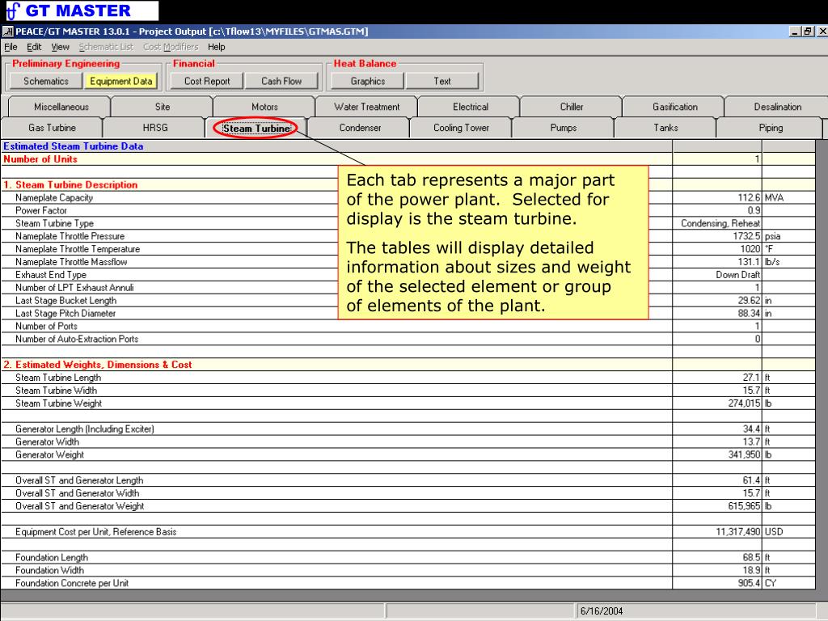The height and width of the screenshot is (621, 828).
Task: Open the Cooling Tower tab
Action: (461, 128)
